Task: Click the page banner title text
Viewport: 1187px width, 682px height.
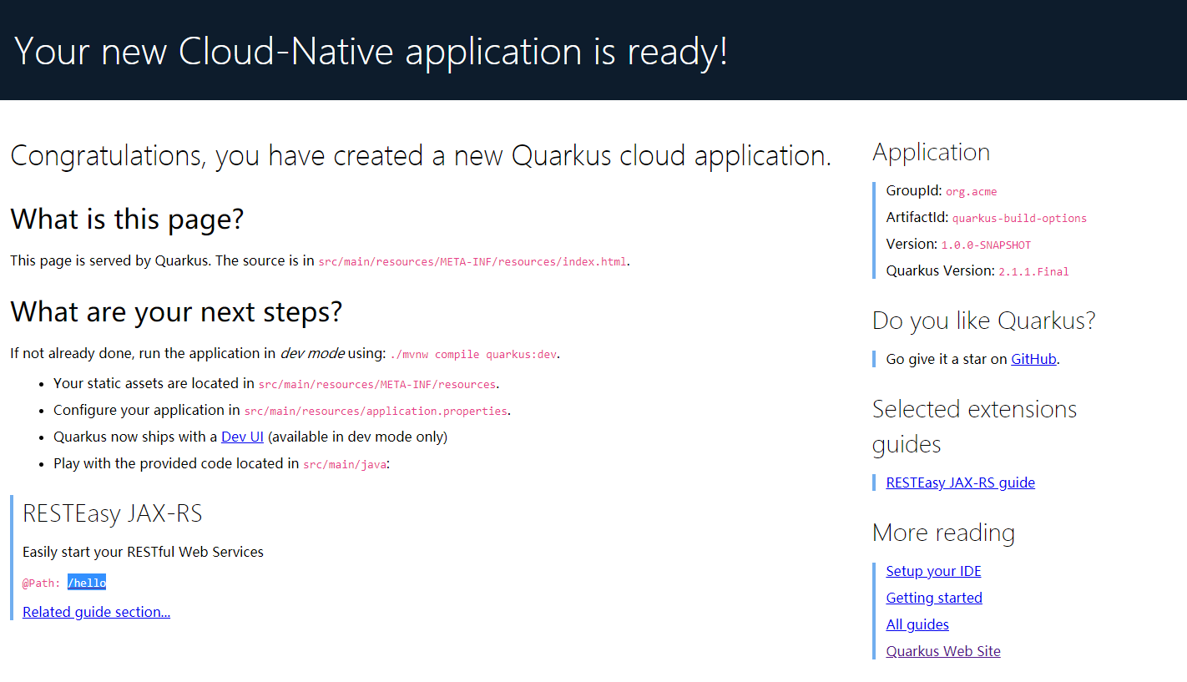Action: coord(371,52)
